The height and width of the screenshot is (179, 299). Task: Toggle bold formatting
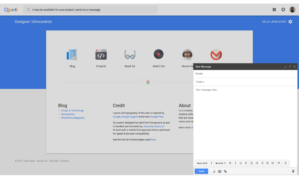click(x=230, y=163)
